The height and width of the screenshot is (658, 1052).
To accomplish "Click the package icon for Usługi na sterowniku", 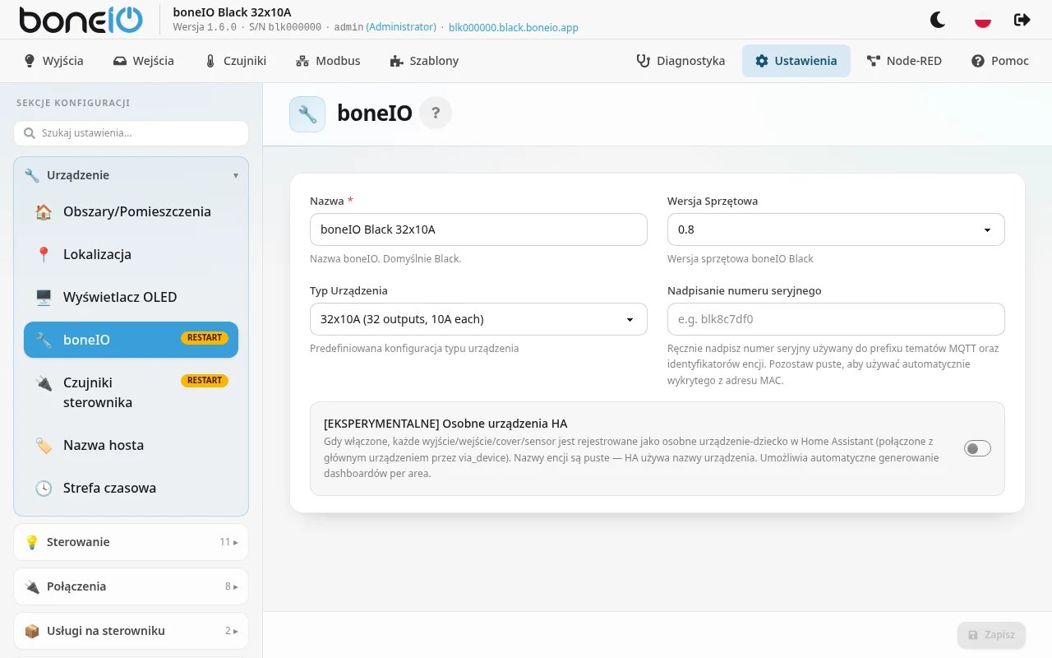I will point(32,631).
